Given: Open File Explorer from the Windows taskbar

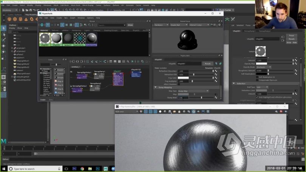Looking at the screenshot, I should pos(90,169).
